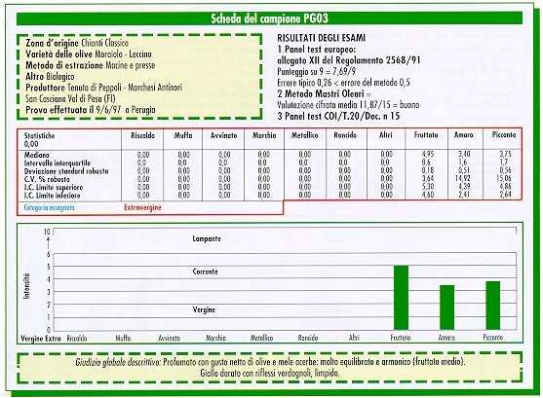Select the 'Riscaldo' table column header

(142, 135)
